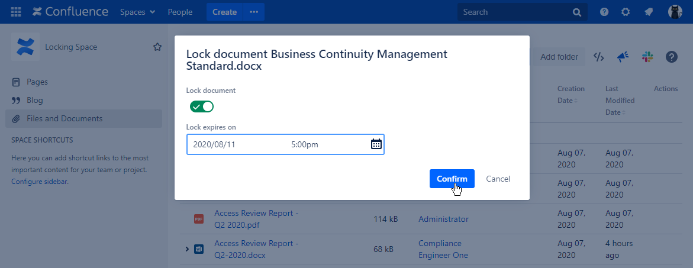
Task: Open the help question mark menu
Action: [604, 12]
